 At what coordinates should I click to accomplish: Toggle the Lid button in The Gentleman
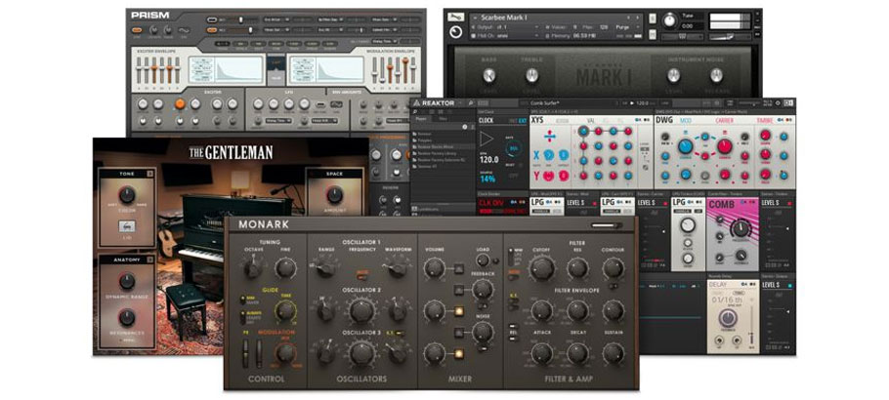click(x=126, y=226)
